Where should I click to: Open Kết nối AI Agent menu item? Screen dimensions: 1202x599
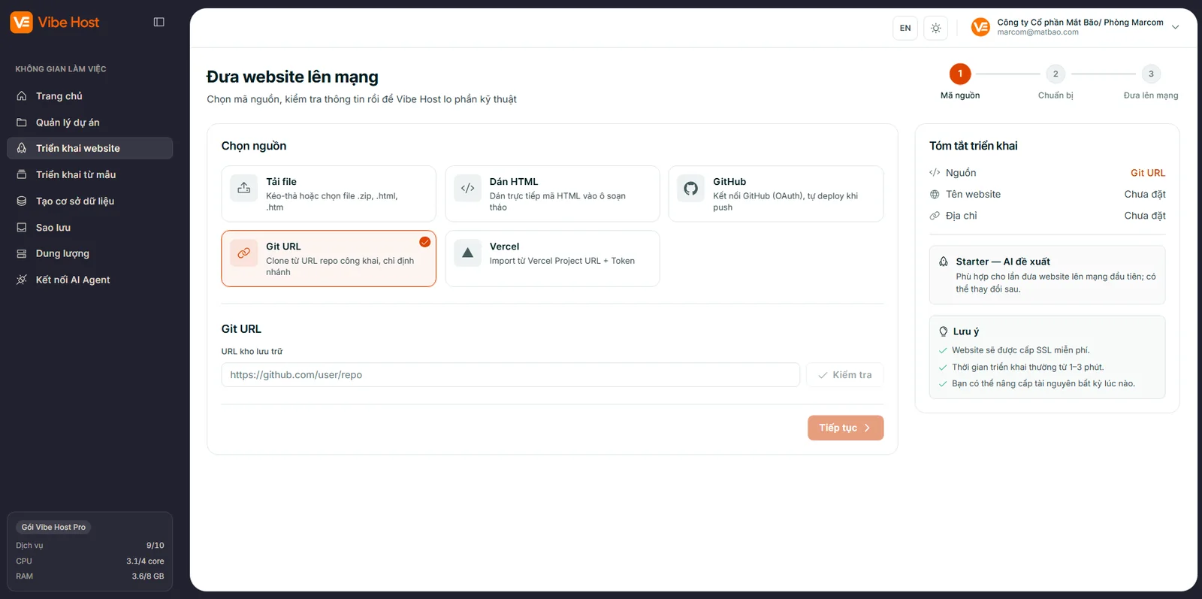click(x=90, y=280)
